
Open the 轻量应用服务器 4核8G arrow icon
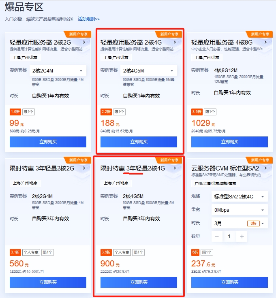click(x=265, y=42)
